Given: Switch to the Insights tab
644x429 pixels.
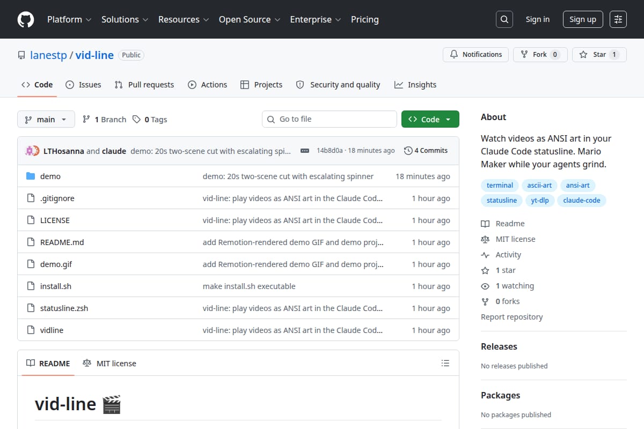Looking at the screenshot, I should click(415, 85).
